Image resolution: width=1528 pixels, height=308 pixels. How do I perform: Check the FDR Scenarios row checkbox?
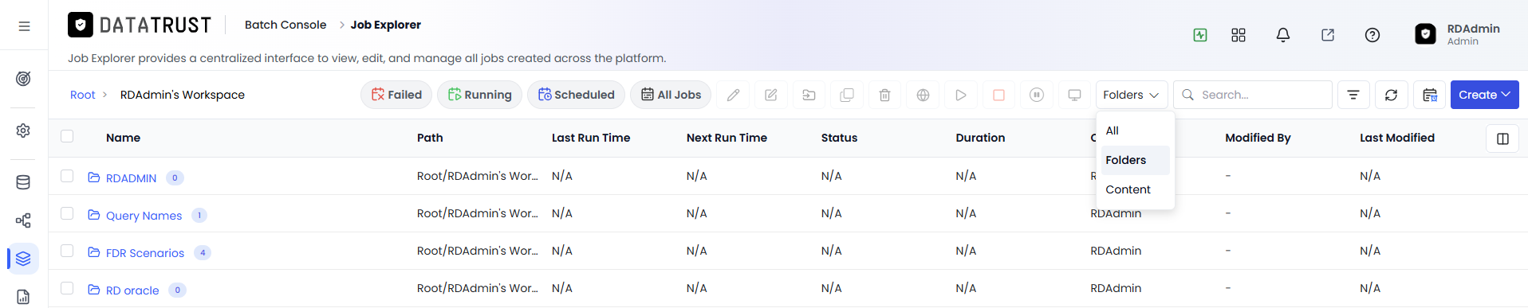pos(67,251)
